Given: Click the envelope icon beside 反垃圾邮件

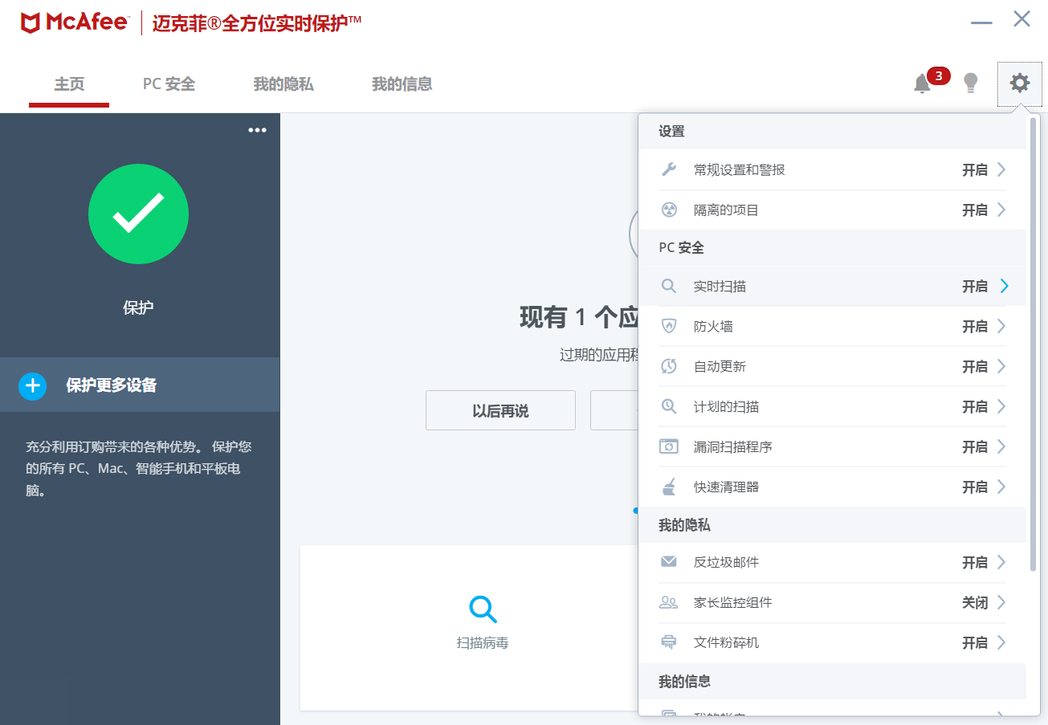Looking at the screenshot, I should point(668,562).
